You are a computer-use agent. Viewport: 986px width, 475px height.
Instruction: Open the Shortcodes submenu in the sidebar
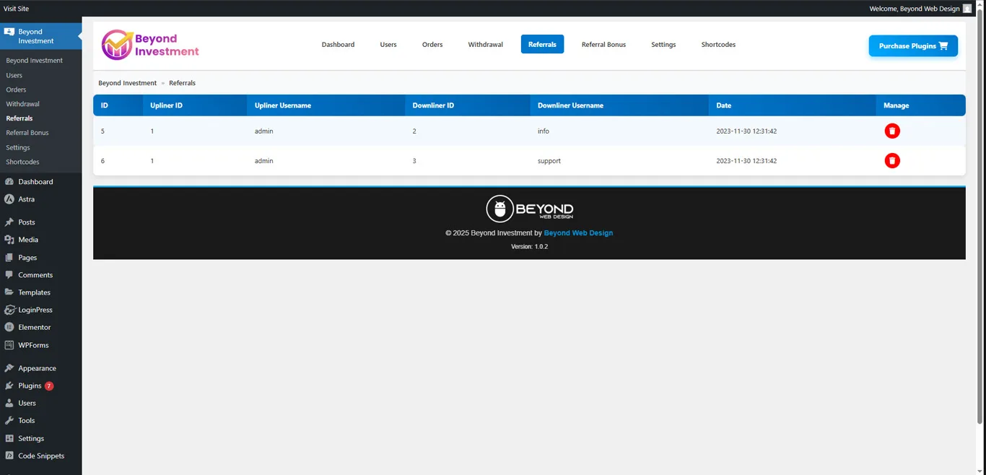click(x=23, y=162)
